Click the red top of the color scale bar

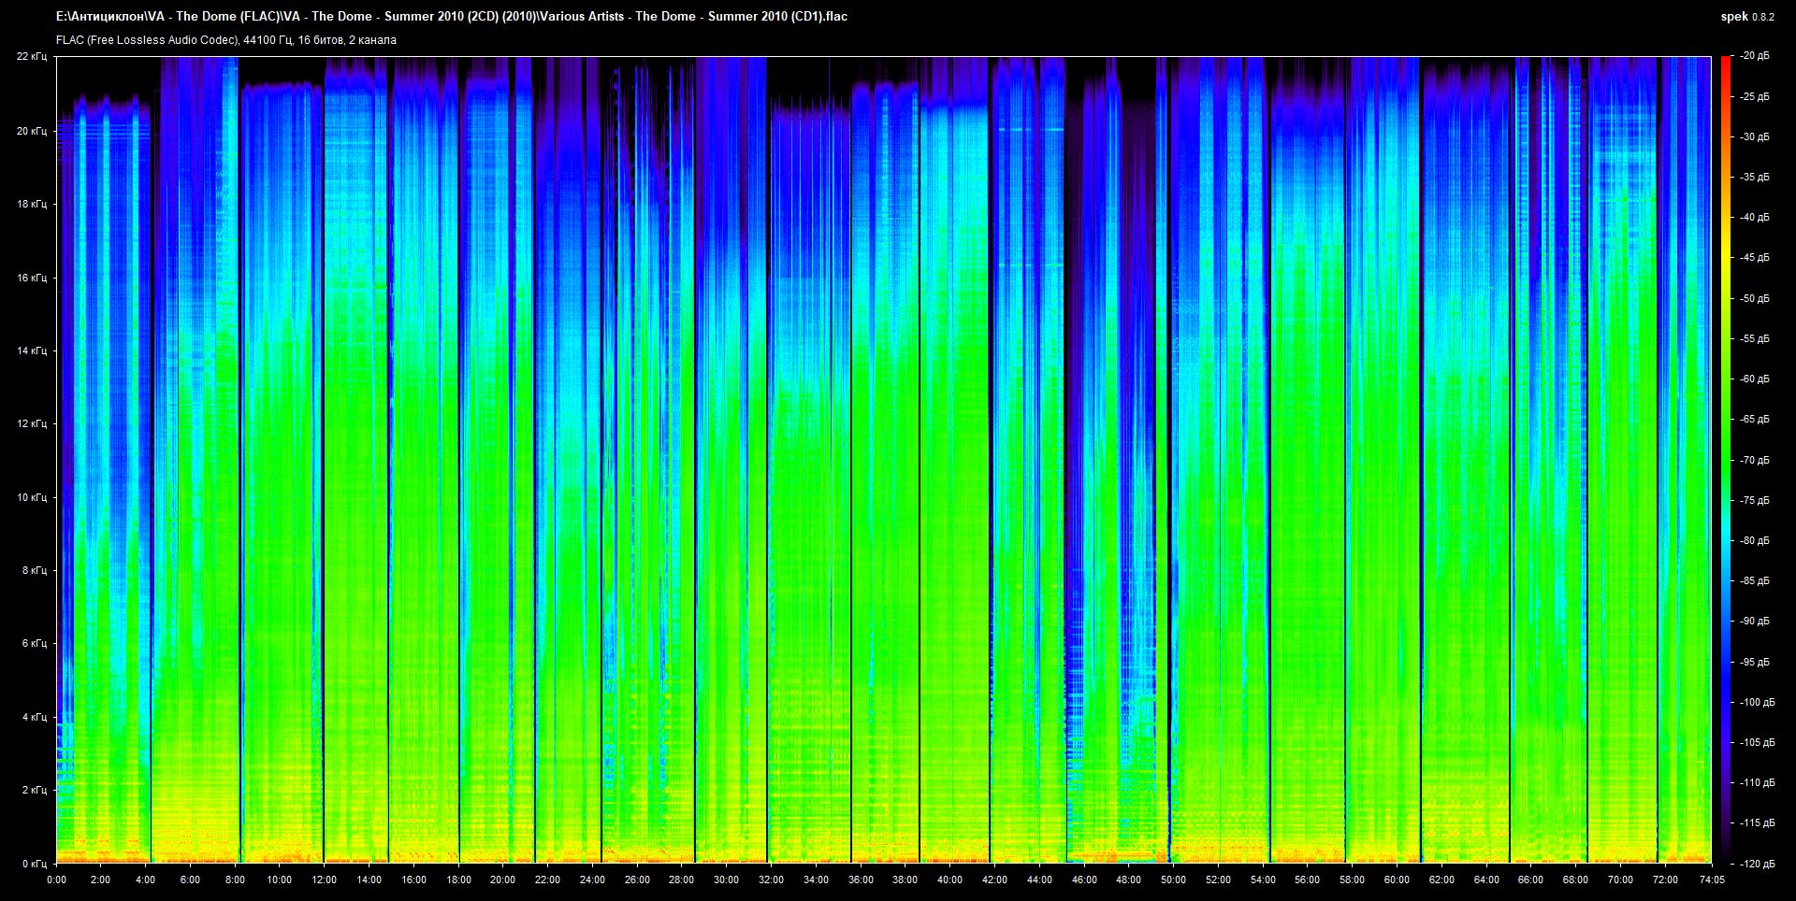coord(1725,64)
